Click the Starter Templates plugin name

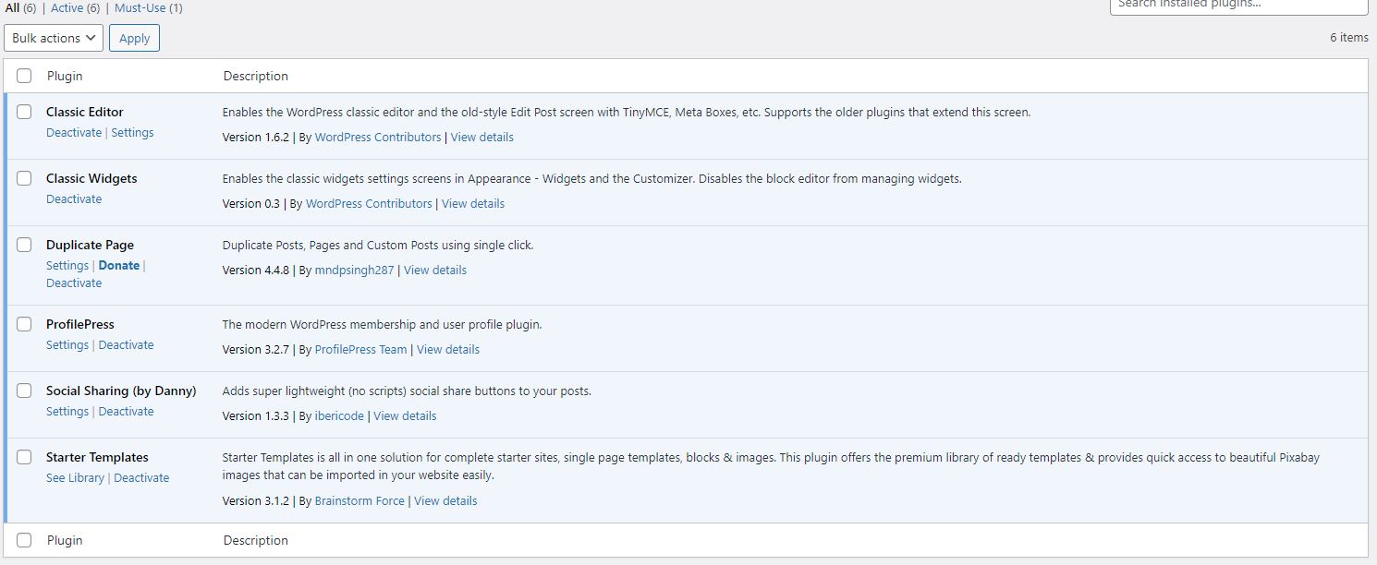pyautogui.click(x=97, y=457)
